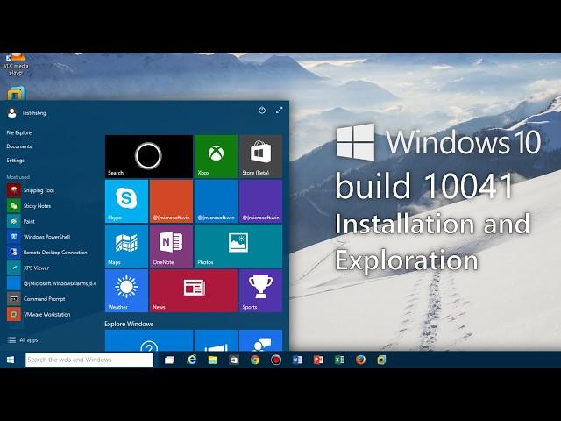Launch Google Chrome from the taskbar
This screenshot has width=561, height=421.
pyautogui.click(x=255, y=360)
